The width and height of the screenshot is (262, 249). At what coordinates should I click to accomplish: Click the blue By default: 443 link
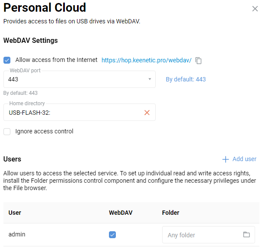[x=186, y=79]
